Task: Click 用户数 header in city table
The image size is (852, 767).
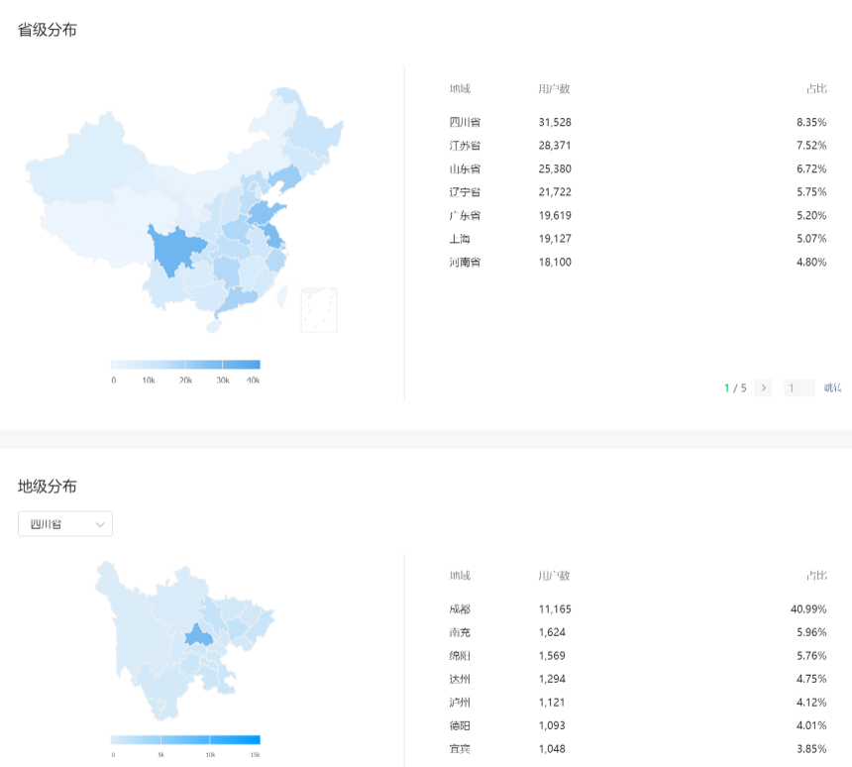Action: pyautogui.click(x=554, y=576)
